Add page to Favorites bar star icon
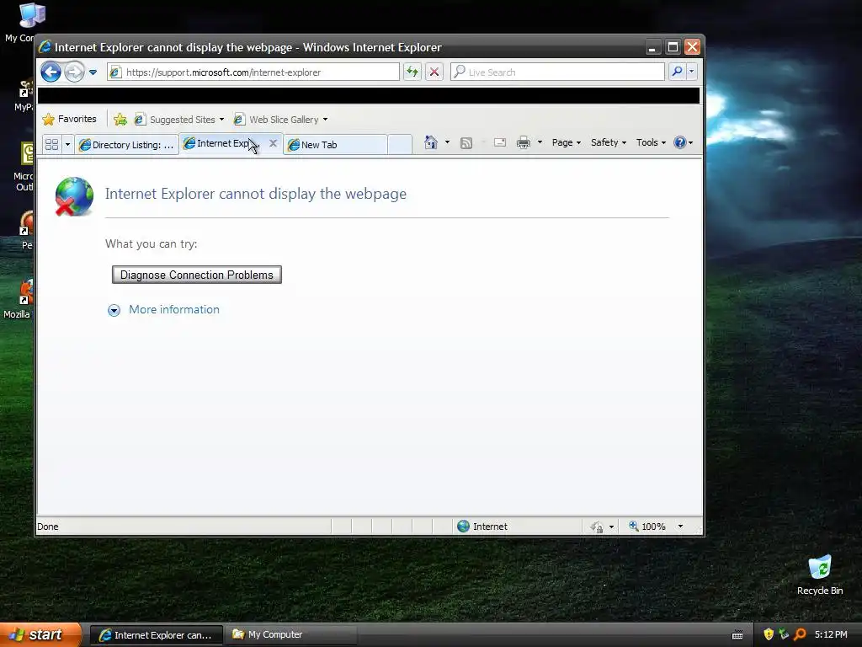The height and width of the screenshot is (647, 862). pyautogui.click(x=120, y=120)
